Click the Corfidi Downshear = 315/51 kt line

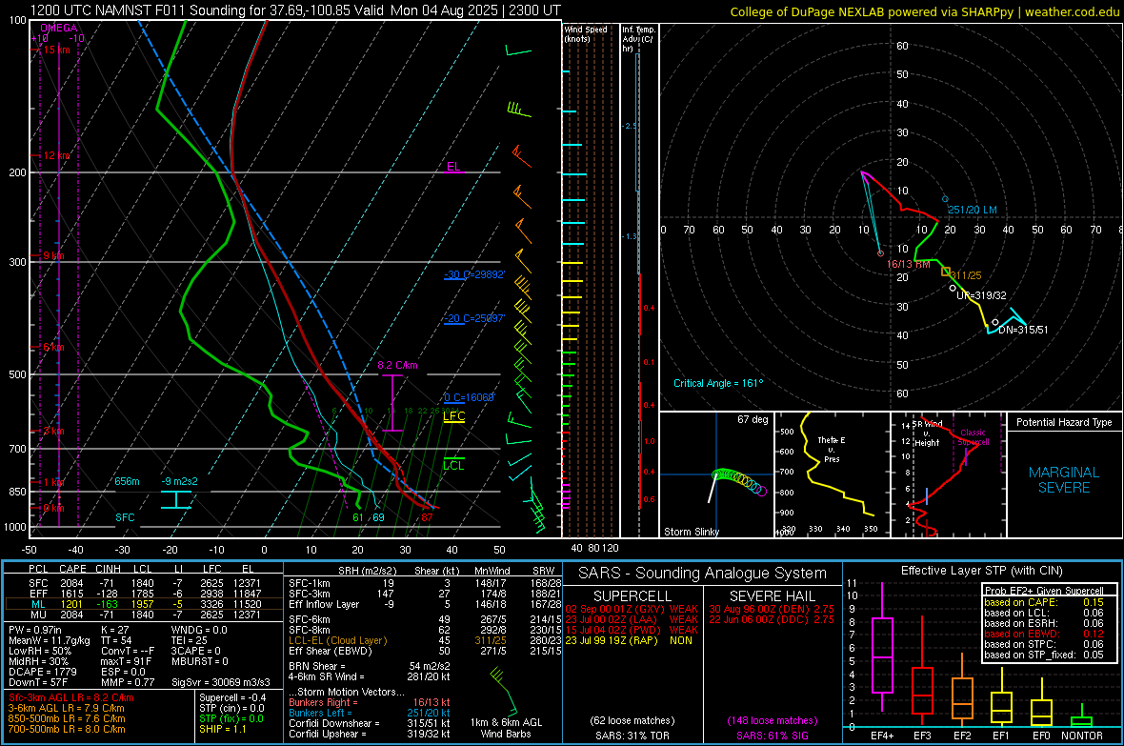[370, 723]
